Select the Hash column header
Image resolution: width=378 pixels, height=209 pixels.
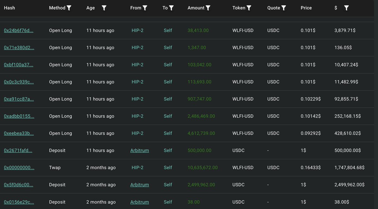9,8
